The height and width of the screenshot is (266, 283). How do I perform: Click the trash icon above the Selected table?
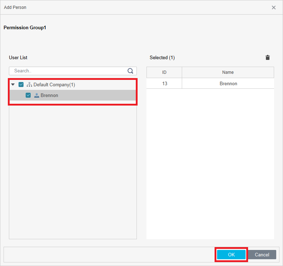click(x=268, y=57)
